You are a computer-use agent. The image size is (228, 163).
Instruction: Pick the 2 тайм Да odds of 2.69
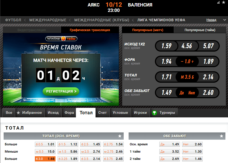coord(170,159)
